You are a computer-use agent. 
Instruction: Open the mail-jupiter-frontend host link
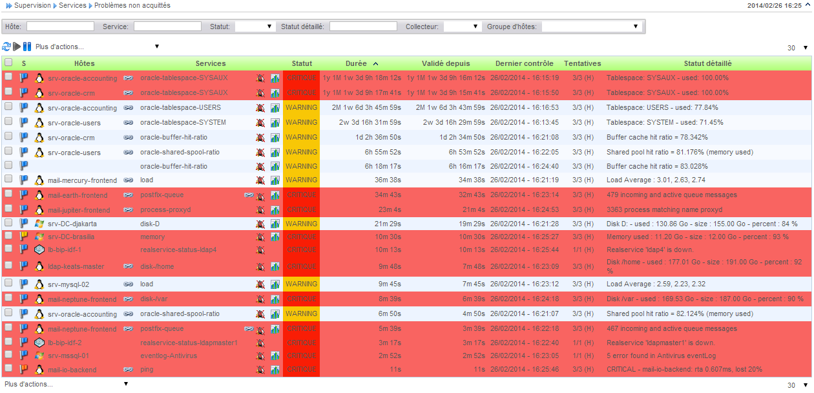pyautogui.click(x=79, y=210)
